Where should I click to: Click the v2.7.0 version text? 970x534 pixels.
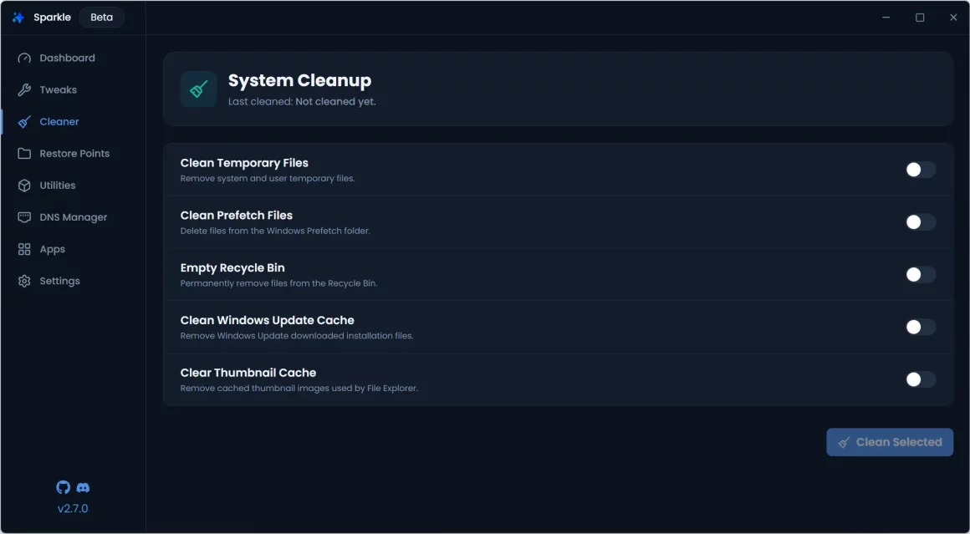pos(73,508)
